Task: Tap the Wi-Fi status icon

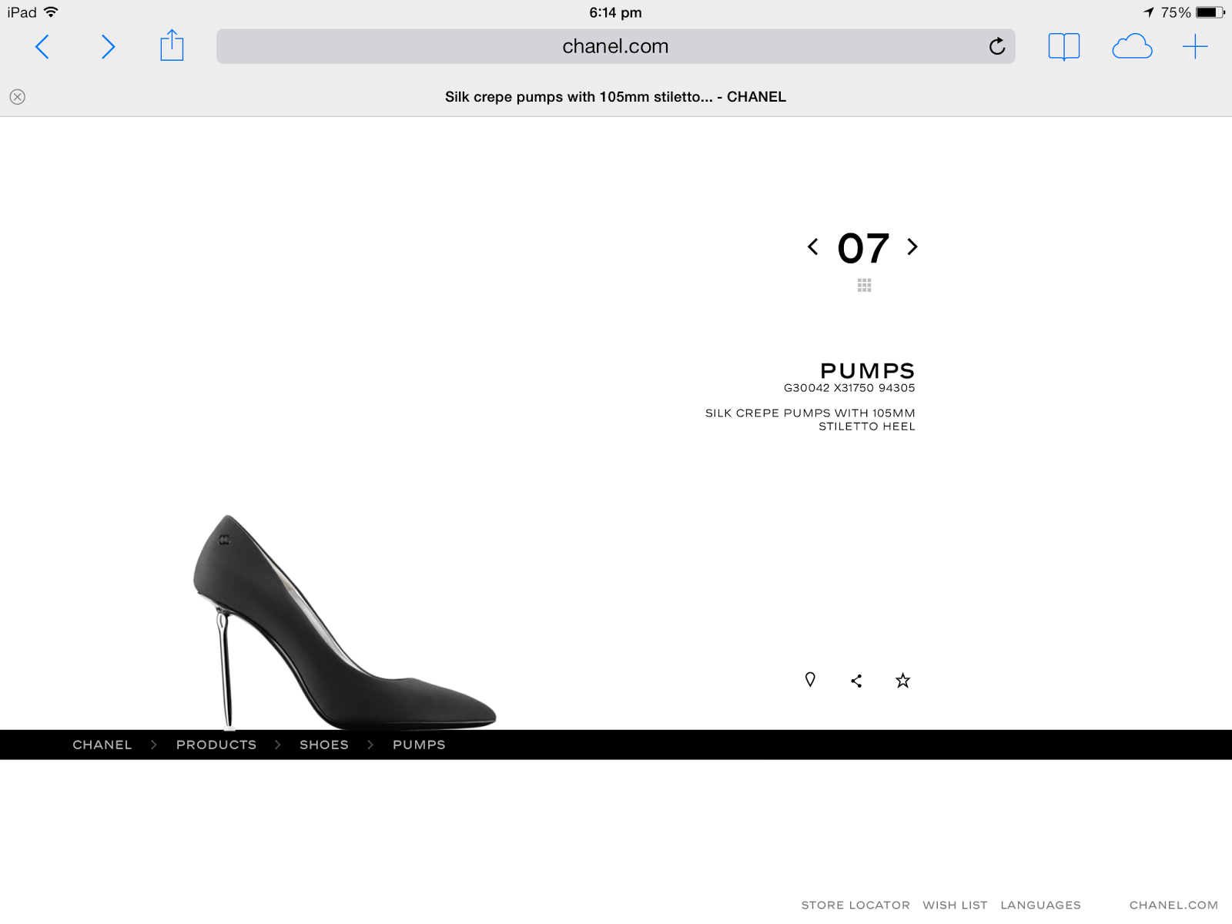Action: click(x=51, y=12)
